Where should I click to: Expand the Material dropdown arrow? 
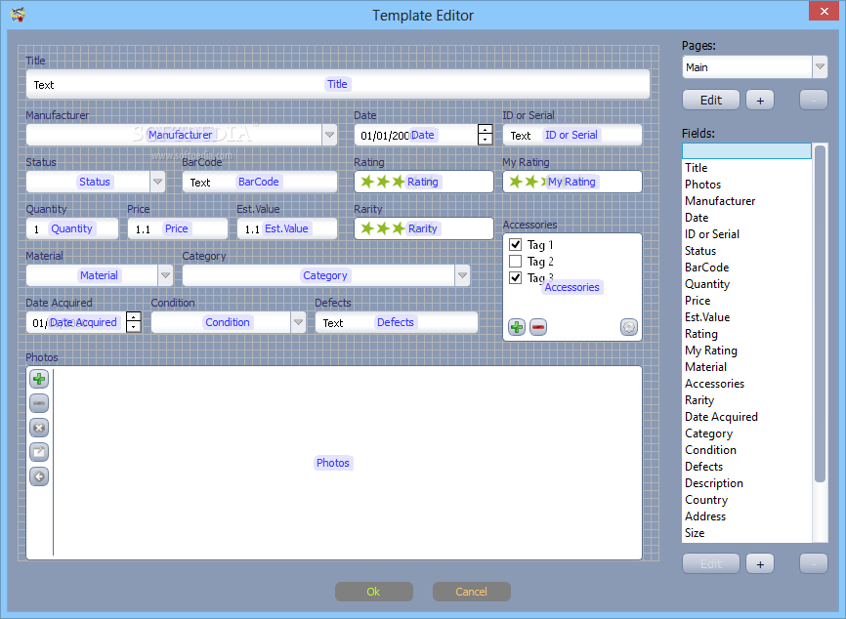[x=165, y=275]
